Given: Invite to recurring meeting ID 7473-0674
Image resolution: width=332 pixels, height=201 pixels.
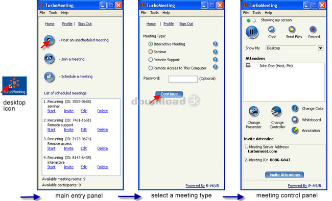Looking at the screenshot, I should tap(68, 148).
